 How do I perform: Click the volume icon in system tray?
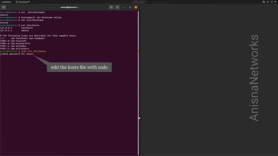pos(268,2)
